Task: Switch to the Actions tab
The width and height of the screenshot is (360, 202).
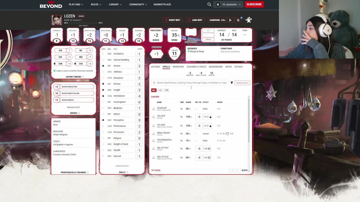Action: tap(155, 67)
